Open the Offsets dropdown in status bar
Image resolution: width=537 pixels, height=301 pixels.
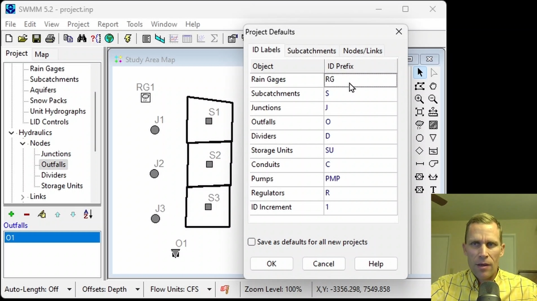pyautogui.click(x=137, y=289)
